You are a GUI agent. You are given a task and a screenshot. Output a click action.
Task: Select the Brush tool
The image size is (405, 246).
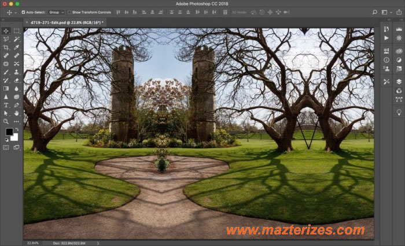[6, 72]
